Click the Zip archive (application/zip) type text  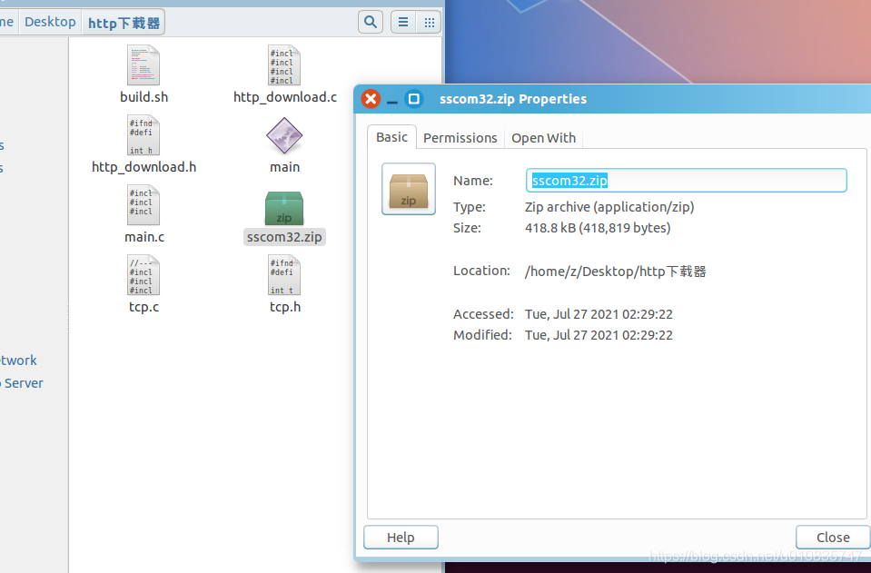click(x=609, y=207)
